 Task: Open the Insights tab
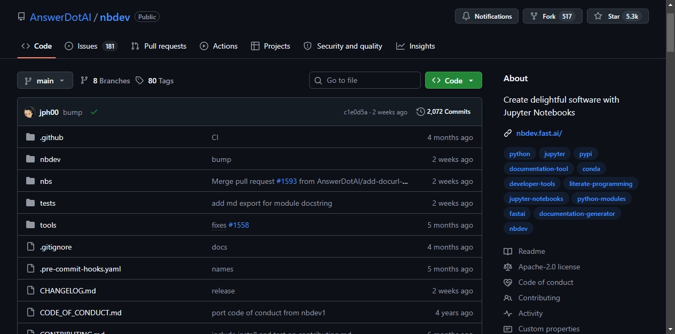pos(415,46)
